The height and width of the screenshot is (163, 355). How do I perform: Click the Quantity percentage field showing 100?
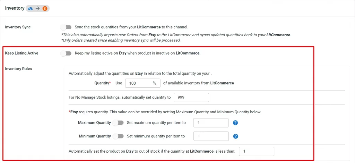(x=142, y=83)
